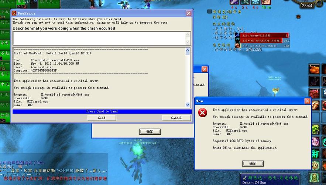Click 确定 in the Wow critical error dialog
326x185 pixels.
pos(253,164)
